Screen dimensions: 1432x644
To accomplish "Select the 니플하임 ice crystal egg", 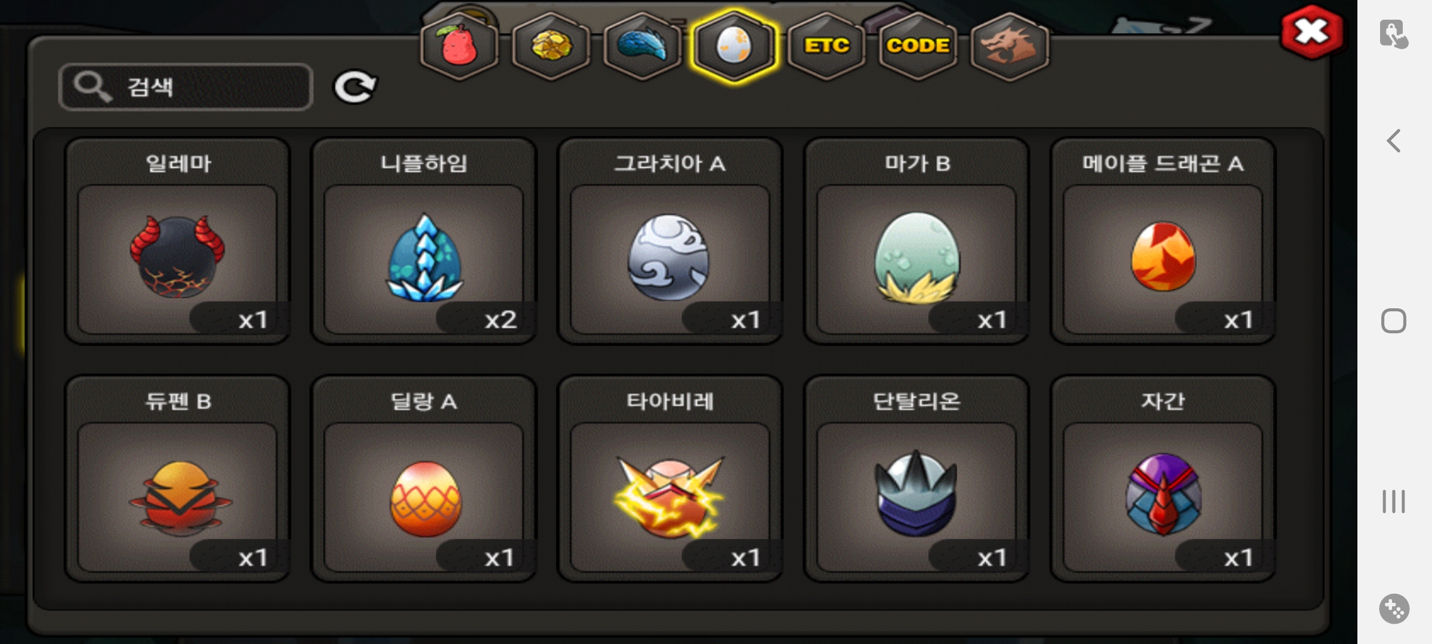I will pos(424,241).
